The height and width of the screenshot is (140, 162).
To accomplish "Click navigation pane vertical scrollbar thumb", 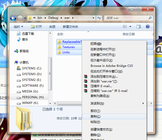I will tap(50, 74).
